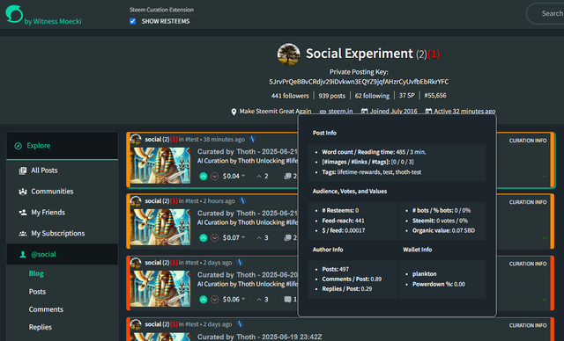This screenshot has width=564, height=341.
Task: Click the Social Experiment profile avatar
Action: click(x=288, y=54)
